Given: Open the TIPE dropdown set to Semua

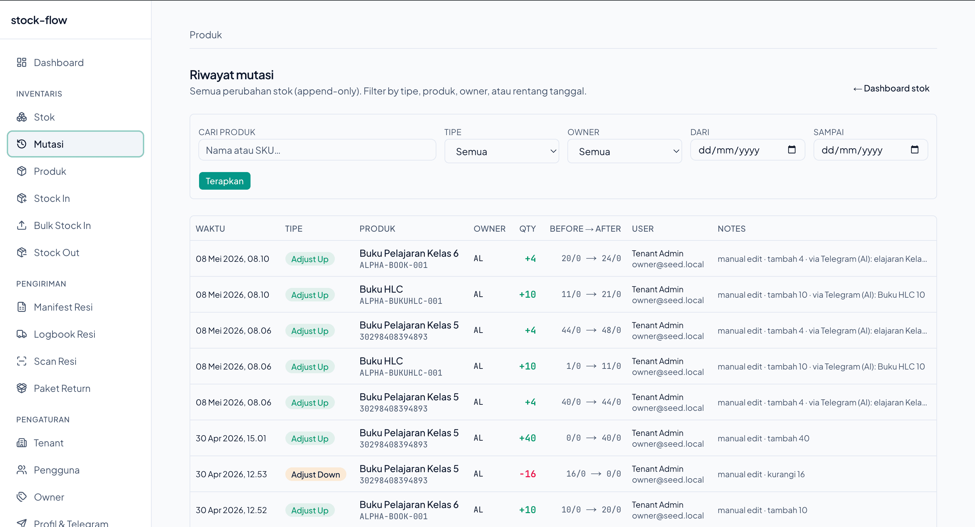Looking at the screenshot, I should point(501,151).
